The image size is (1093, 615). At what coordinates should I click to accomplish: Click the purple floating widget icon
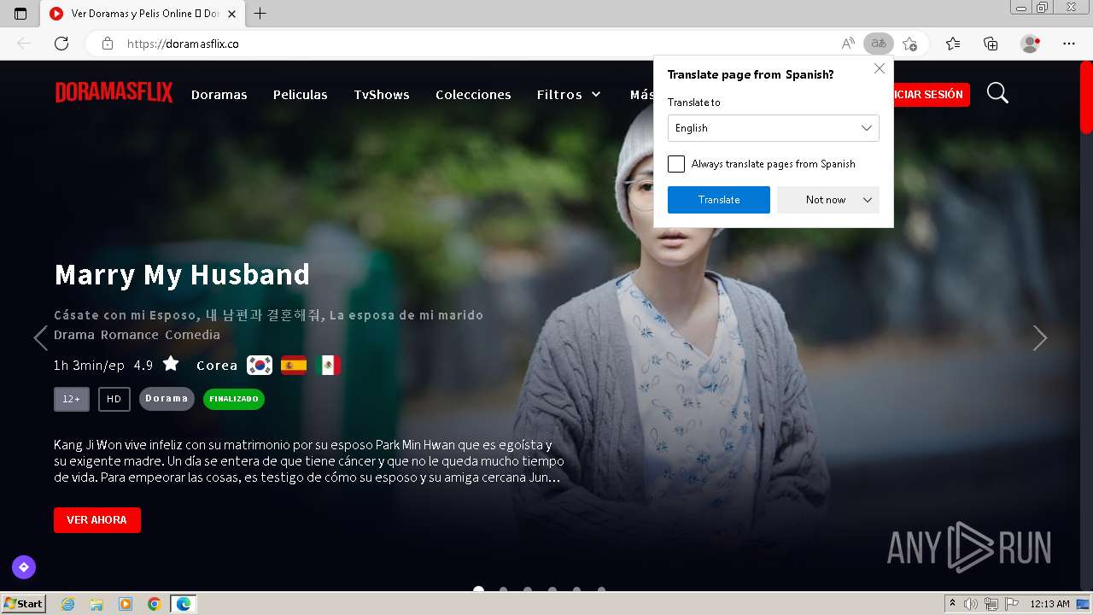tap(24, 566)
